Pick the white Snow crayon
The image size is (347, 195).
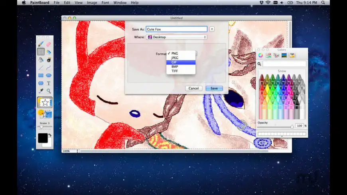[302, 110]
